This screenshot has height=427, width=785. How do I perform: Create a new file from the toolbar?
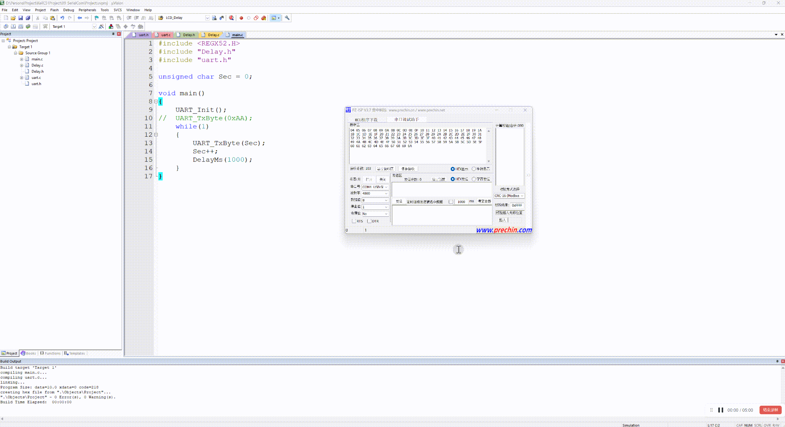(x=6, y=18)
